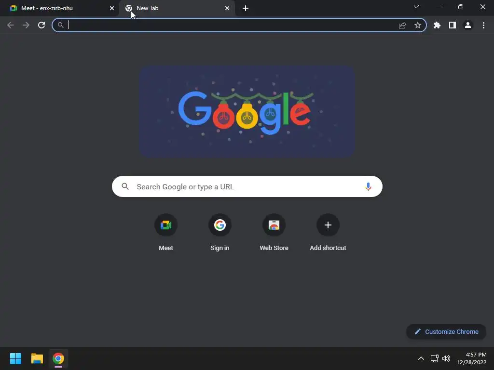Open the Windows Start menu
Image resolution: width=494 pixels, height=370 pixels.
tap(15, 358)
